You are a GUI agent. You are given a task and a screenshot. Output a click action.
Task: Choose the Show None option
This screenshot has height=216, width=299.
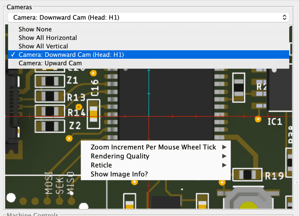148,29
